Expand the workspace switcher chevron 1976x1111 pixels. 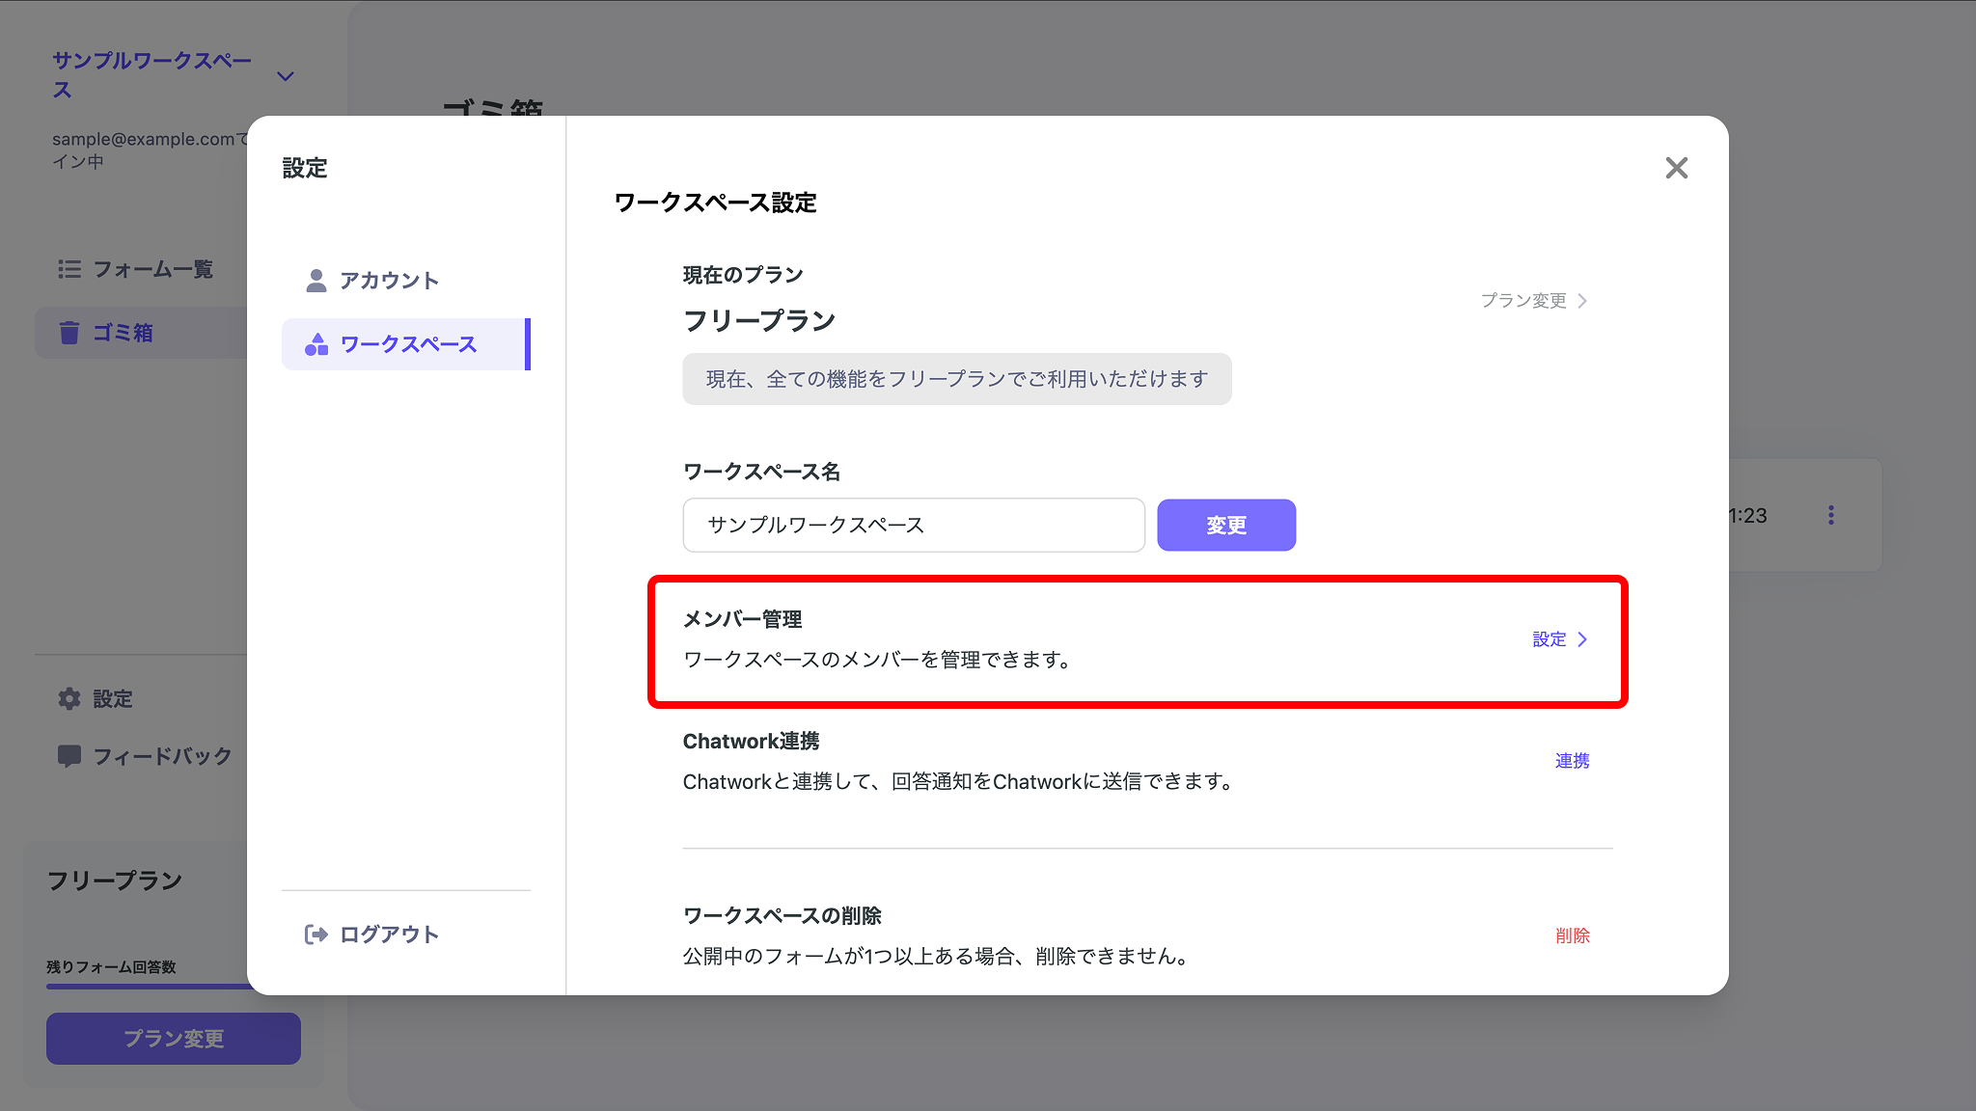284,74
